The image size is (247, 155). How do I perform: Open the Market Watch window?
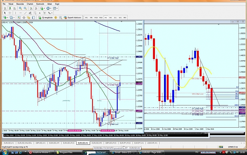click(x=19, y=17)
